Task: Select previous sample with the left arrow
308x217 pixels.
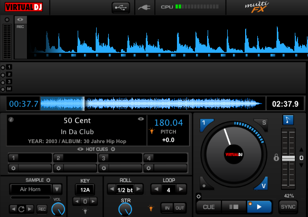Action: [x=13, y=209]
